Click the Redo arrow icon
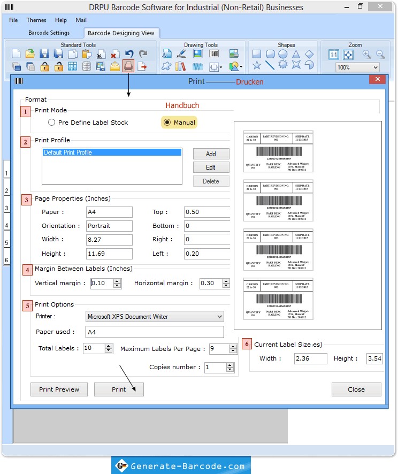This screenshot has height=474, width=398. pyautogui.click(x=143, y=54)
